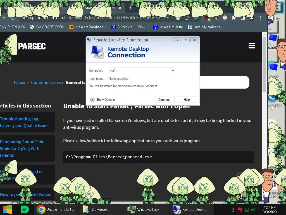Open the taskbar clock showing 7:27 PM
This screenshot has width=286, height=215.
pyautogui.click(x=270, y=210)
